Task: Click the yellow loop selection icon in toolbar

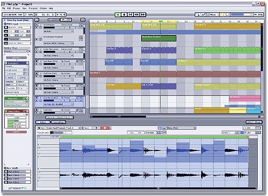Action: (x=222, y=14)
